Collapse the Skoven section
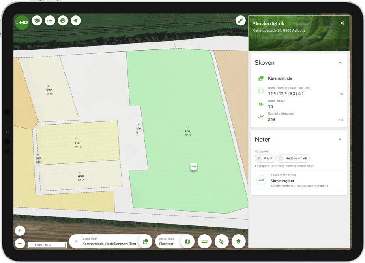The width and height of the screenshot is (365, 263). point(340,63)
